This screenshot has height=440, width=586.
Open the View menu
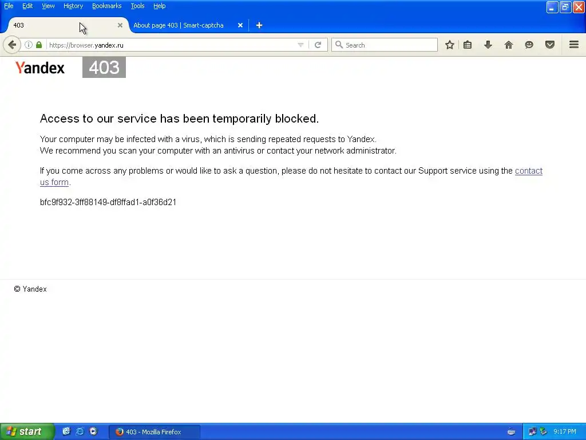tap(48, 6)
